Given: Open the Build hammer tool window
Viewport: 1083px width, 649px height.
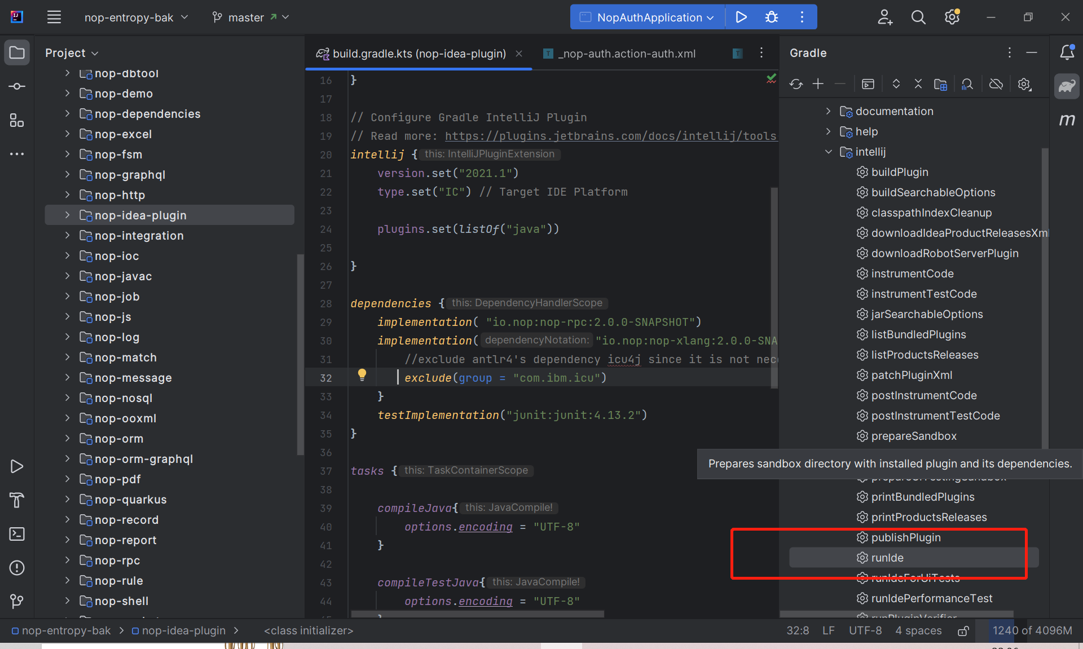Looking at the screenshot, I should [x=17, y=500].
